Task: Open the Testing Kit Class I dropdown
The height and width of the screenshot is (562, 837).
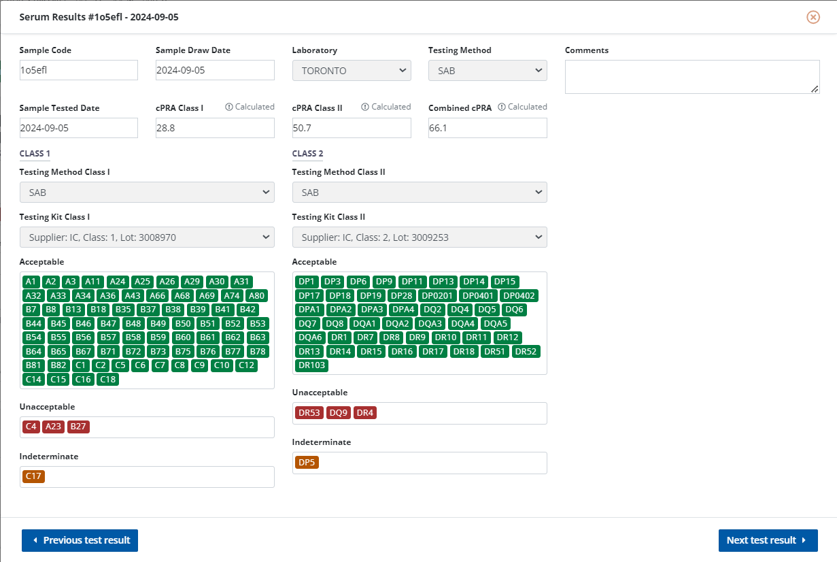Action: point(147,237)
